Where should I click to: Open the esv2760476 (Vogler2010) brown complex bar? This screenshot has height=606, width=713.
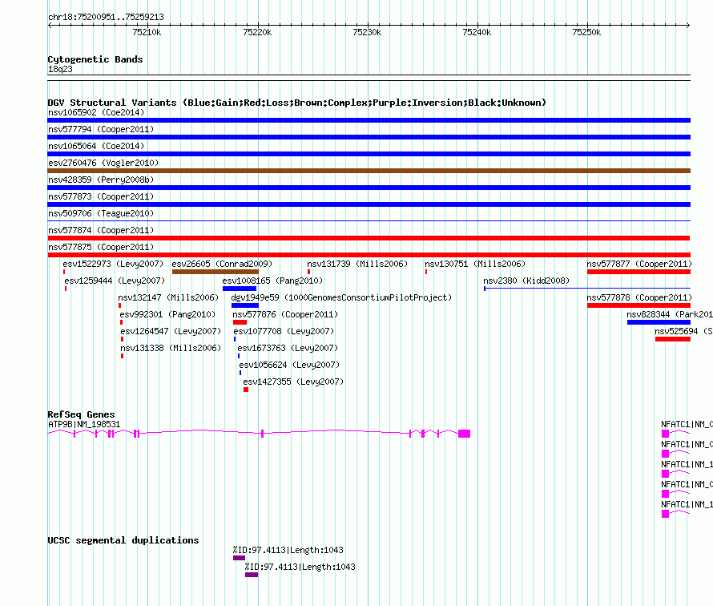(369, 171)
